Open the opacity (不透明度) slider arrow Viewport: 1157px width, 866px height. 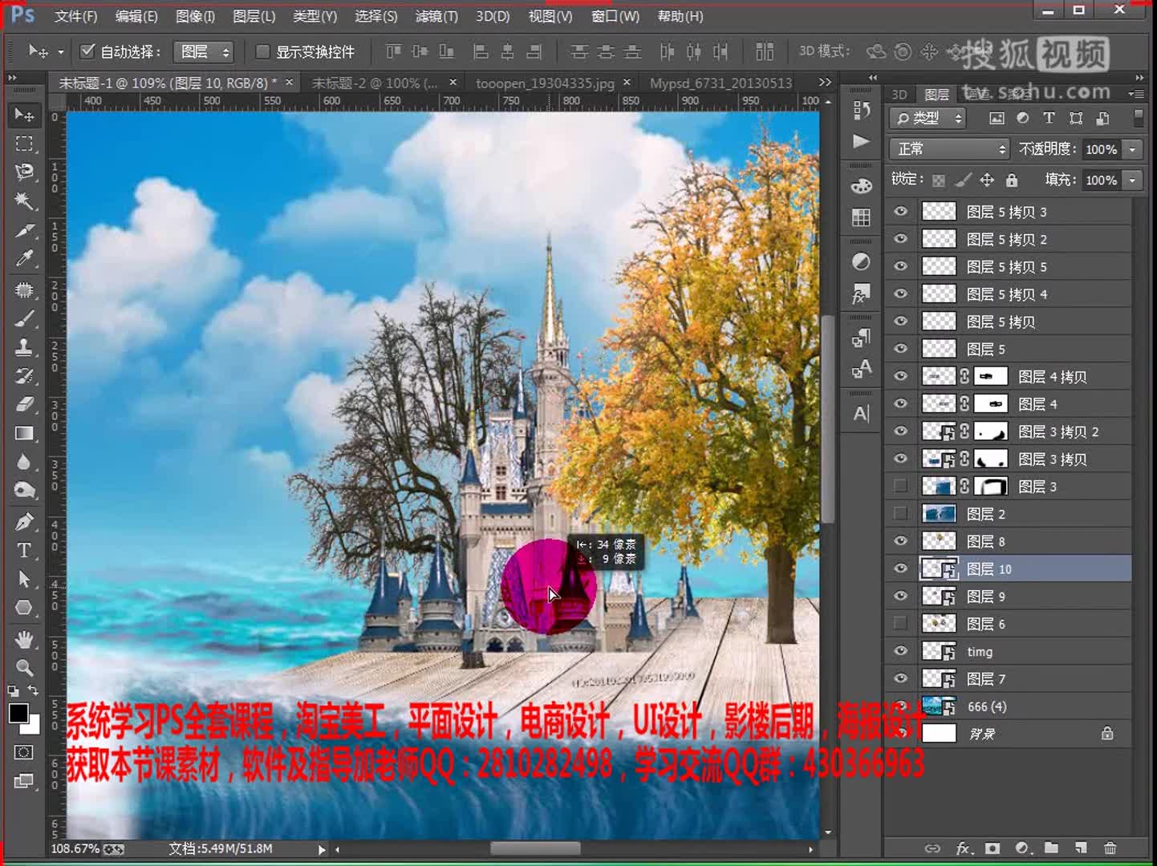[1133, 149]
